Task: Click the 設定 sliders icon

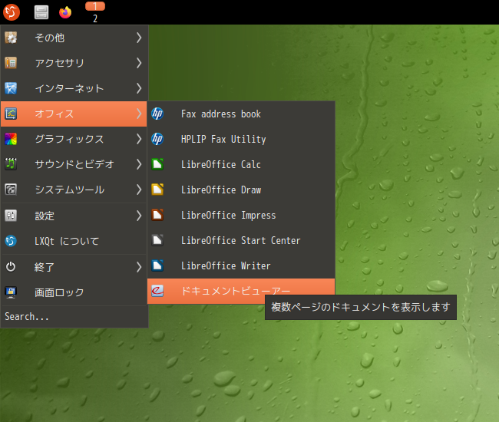Action: coord(11,216)
